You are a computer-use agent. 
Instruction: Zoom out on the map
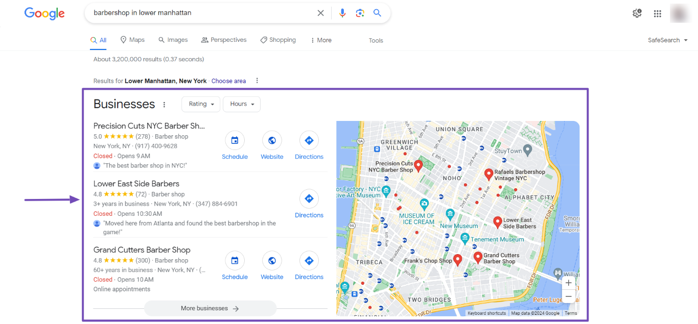(x=568, y=296)
